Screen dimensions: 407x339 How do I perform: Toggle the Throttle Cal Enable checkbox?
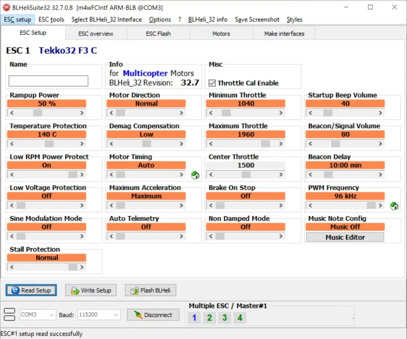point(212,83)
